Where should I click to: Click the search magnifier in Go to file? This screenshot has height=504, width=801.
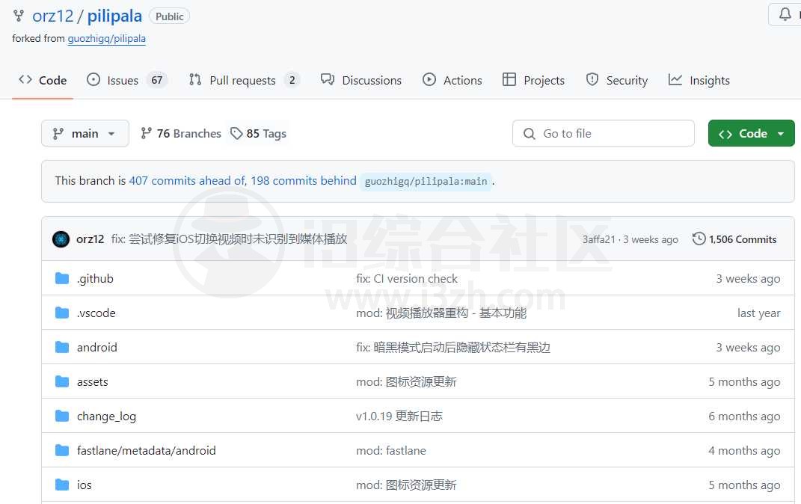[530, 134]
